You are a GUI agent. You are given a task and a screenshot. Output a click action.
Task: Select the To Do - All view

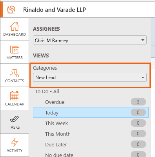click(47, 91)
